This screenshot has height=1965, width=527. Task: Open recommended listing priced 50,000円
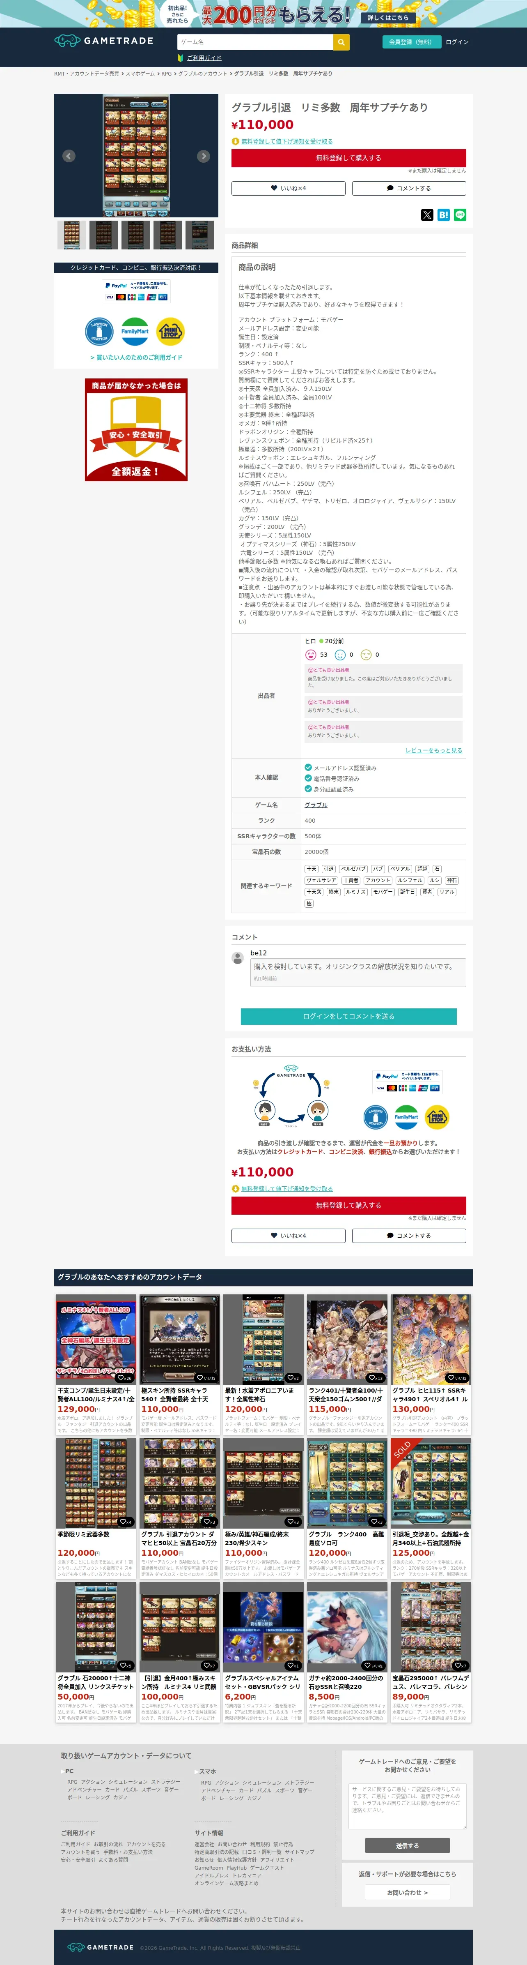click(96, 1652)
